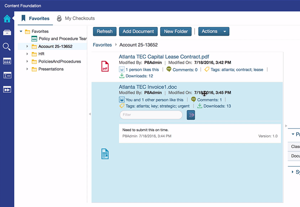Click the Search magnifier sidebar icon
This screenshot has width=300, height=207.
pyautogui.click(x=7, y=47)
